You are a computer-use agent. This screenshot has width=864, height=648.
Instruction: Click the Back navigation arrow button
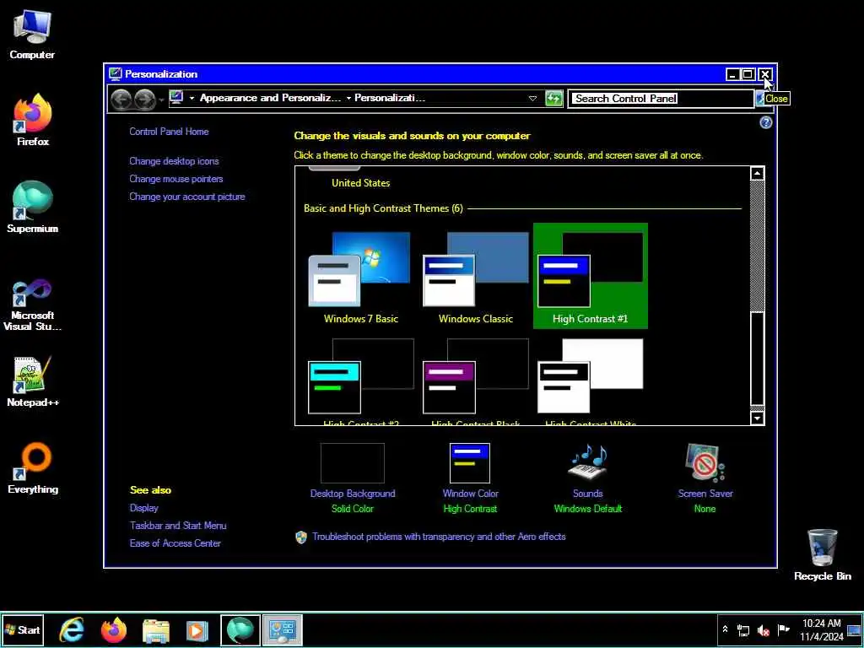121,100
